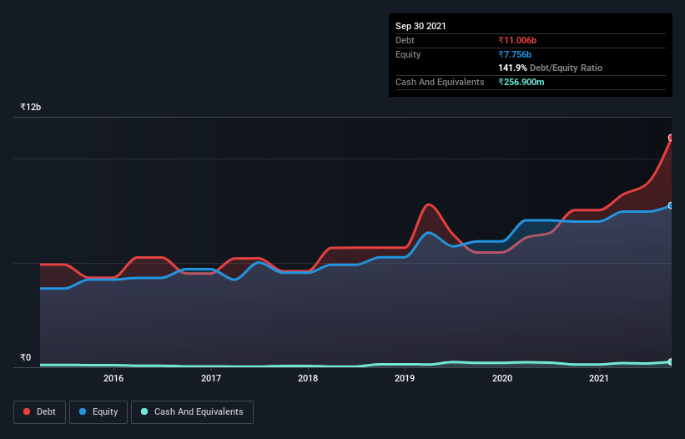Click the 2016 x-axis label
685x439 pixels.
tap(113, 378)
